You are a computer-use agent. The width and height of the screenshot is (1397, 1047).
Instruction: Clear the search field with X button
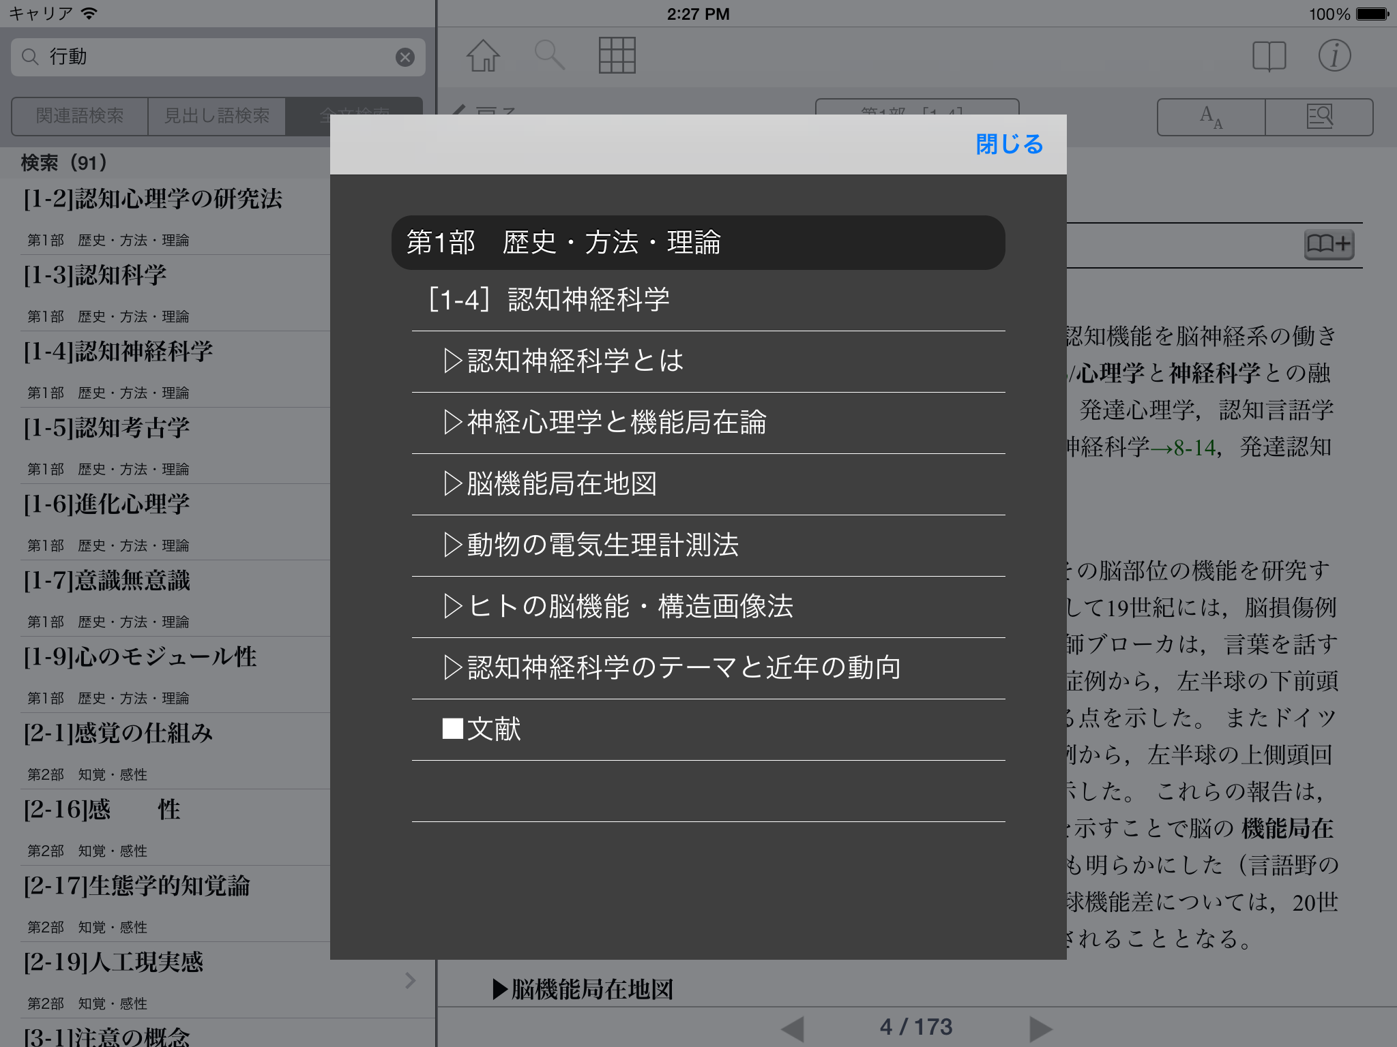[405, 57]
